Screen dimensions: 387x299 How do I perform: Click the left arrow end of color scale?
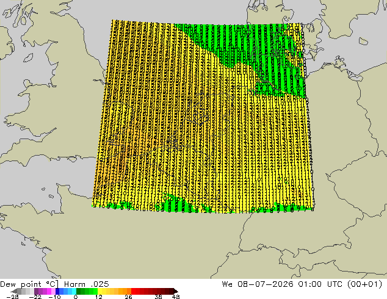(x=14, y=291)
